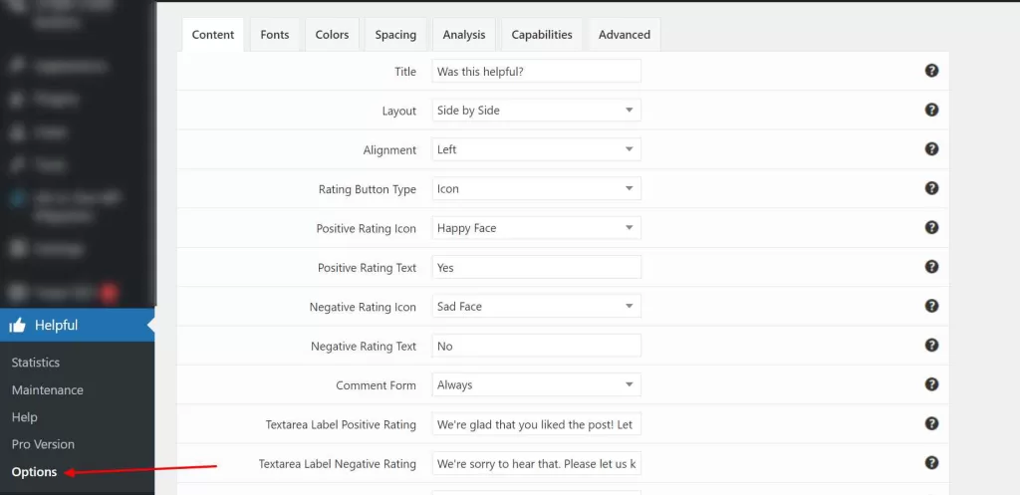Screen dimensions: 1020x495
Task: Open the Spacing tab
Action: coord(395,35)
